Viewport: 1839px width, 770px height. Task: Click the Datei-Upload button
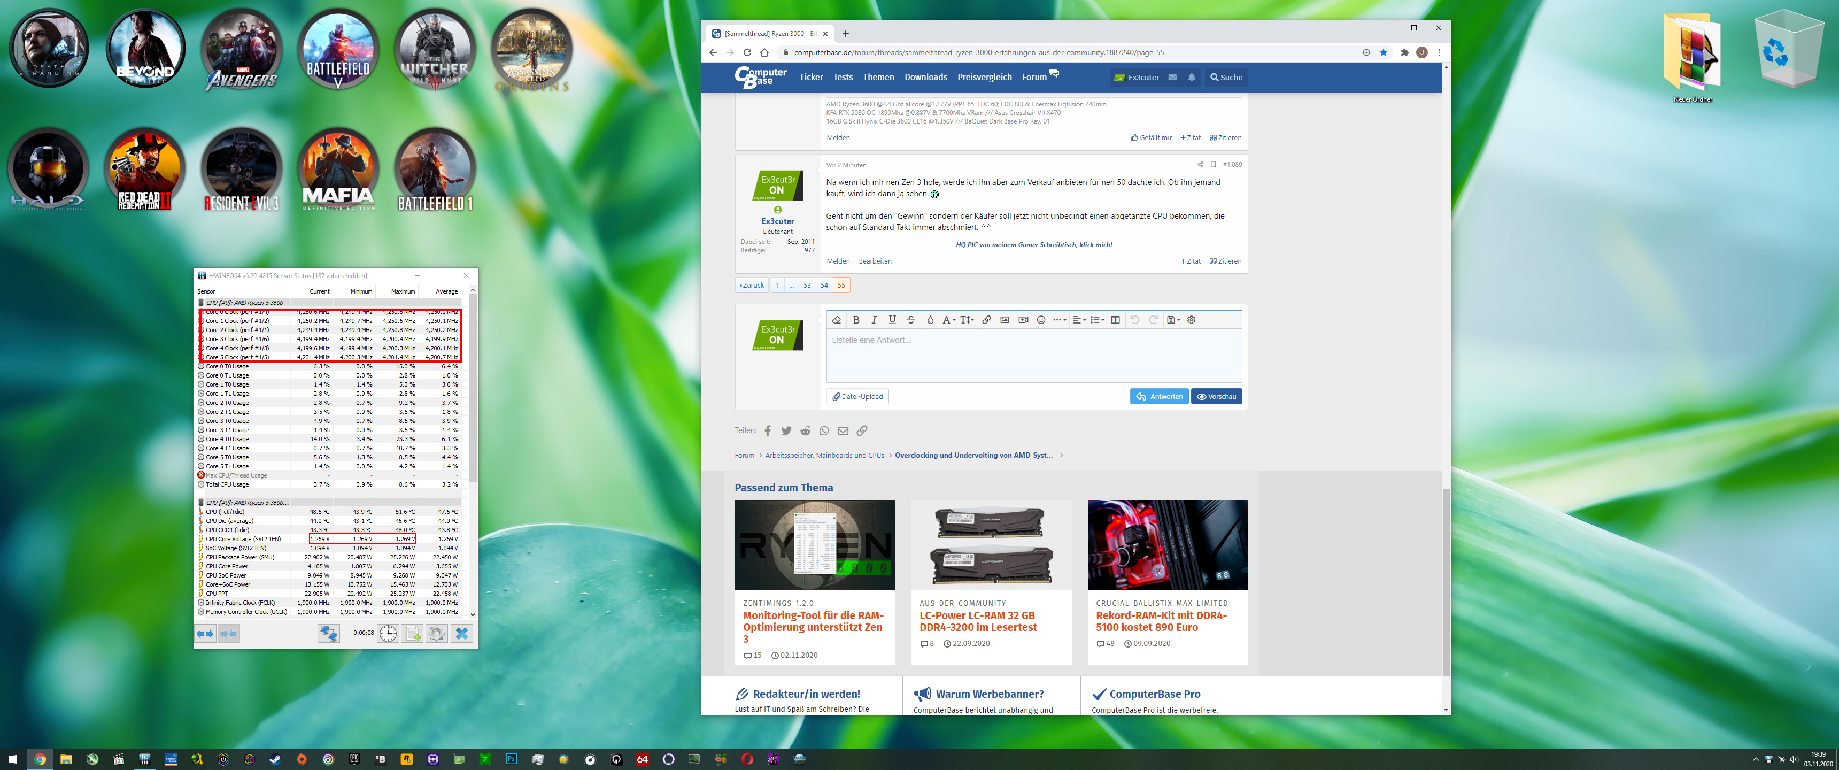coord(857,396)
